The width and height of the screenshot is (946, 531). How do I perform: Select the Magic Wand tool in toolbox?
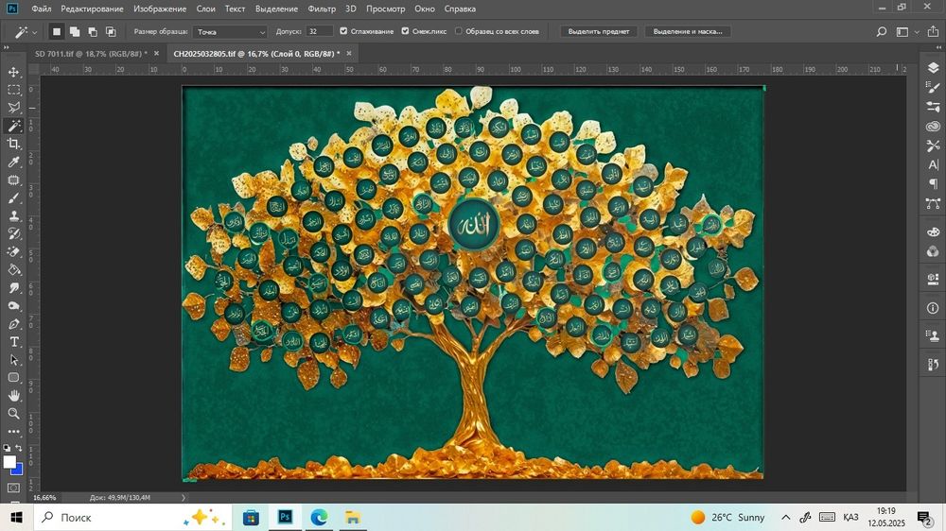(13, 126)
